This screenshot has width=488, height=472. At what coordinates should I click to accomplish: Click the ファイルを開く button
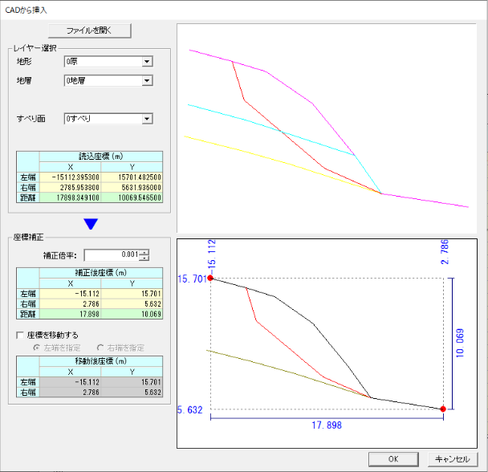pyautogui.click(x=89, y=31)
